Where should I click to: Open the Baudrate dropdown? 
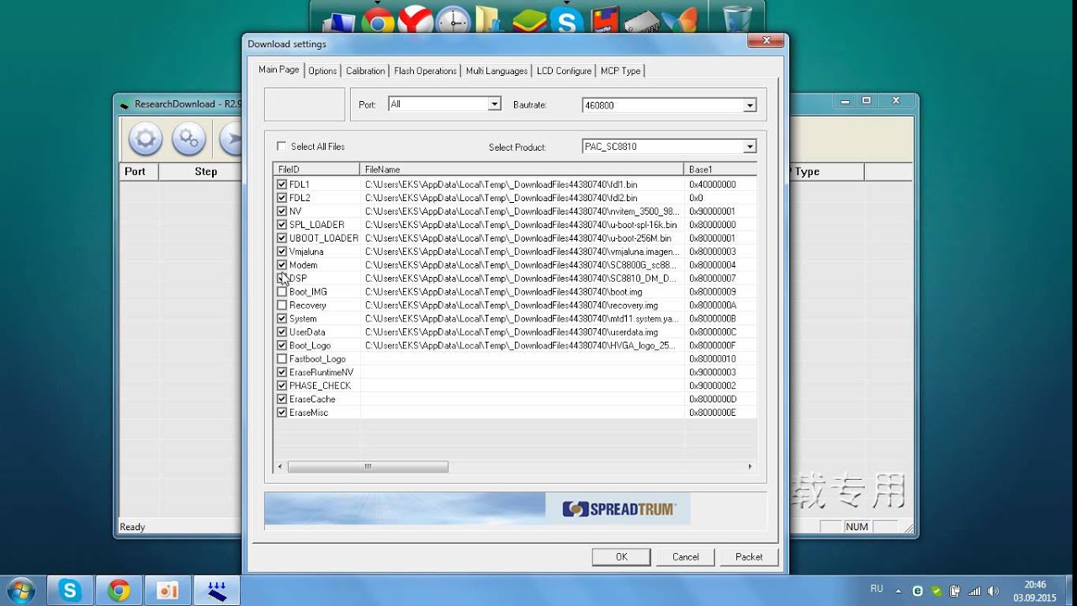pyautogui.click(x=749, y=105)
